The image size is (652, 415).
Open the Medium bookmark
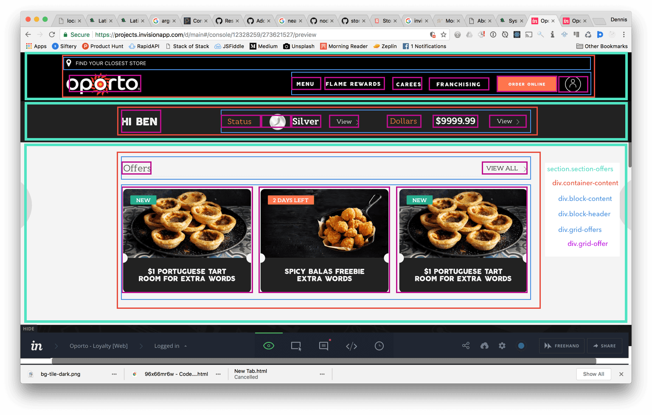[x=264, y=46]
